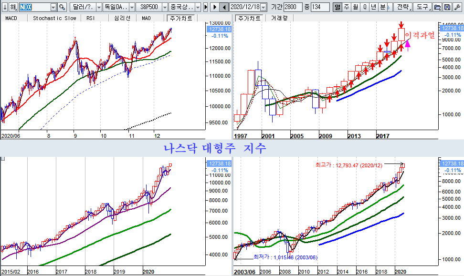This screenshot has height=276, width=464.
Task: Click the 2020/12/18 date field
Action: 245,7
